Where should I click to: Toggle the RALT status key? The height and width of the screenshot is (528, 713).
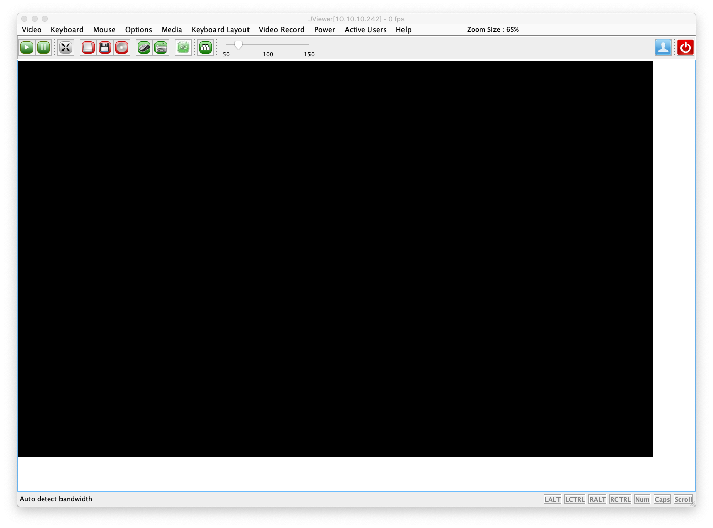597,499
